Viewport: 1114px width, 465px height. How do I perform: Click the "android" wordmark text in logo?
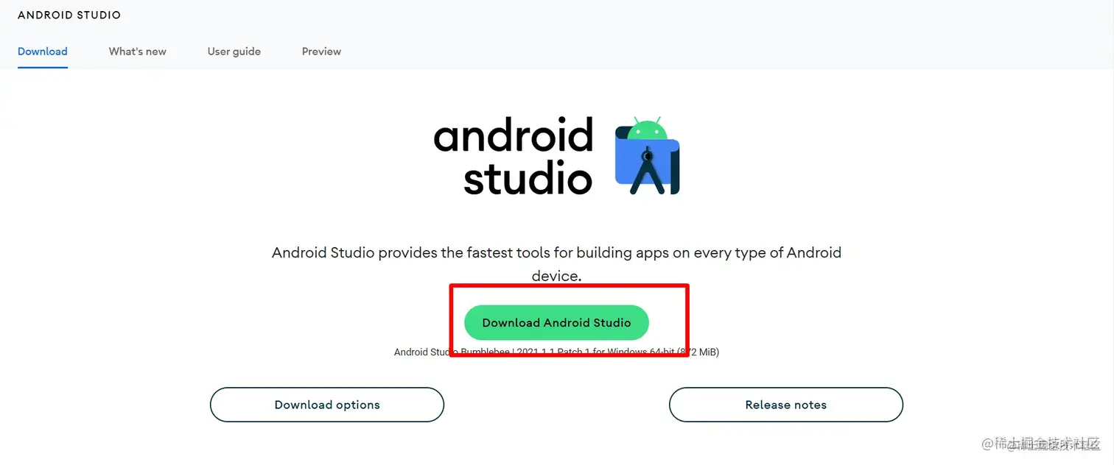[514, 135]
